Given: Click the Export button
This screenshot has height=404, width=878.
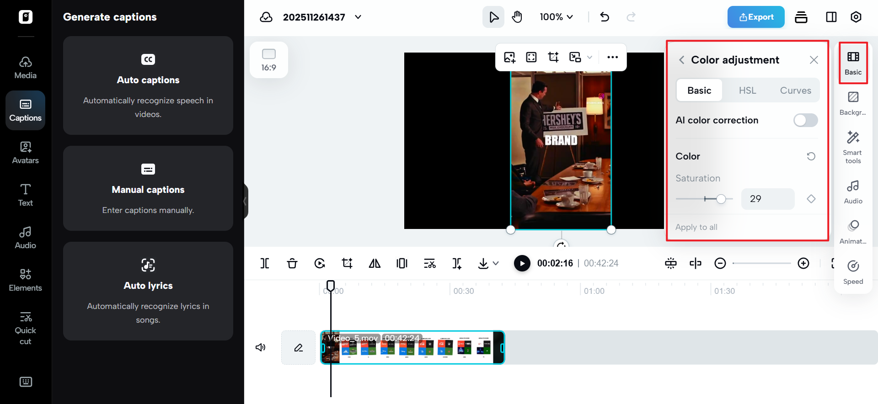Looking at the screenshot, I should click(x=756, y=17).
